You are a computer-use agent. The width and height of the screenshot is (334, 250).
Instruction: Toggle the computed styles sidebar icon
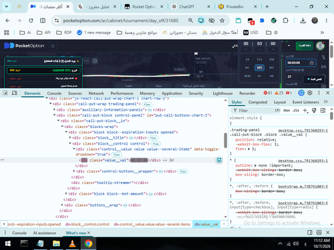(323, 111)
